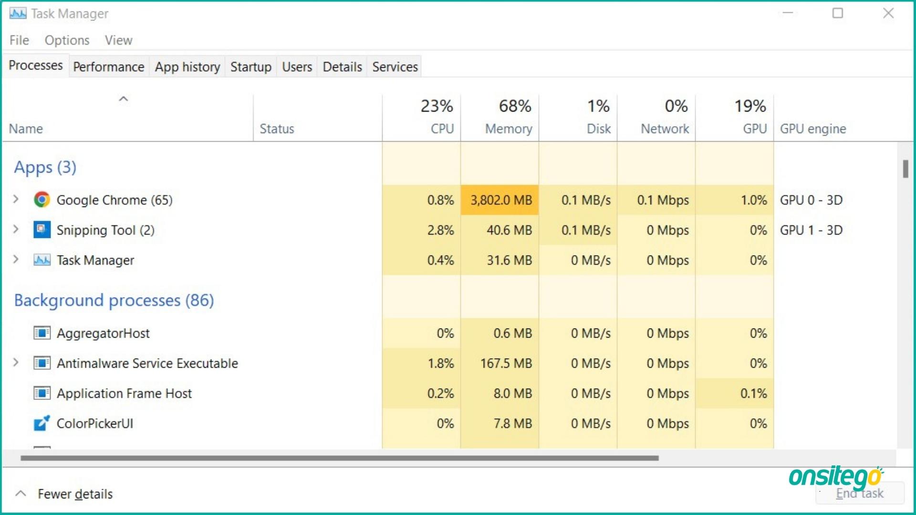Click the vertical scrollbar thumb
Screen dimensions: 916x515
pos(905,169)
